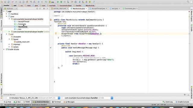Open the 4: Run tool window button

[x=17, y=102]
